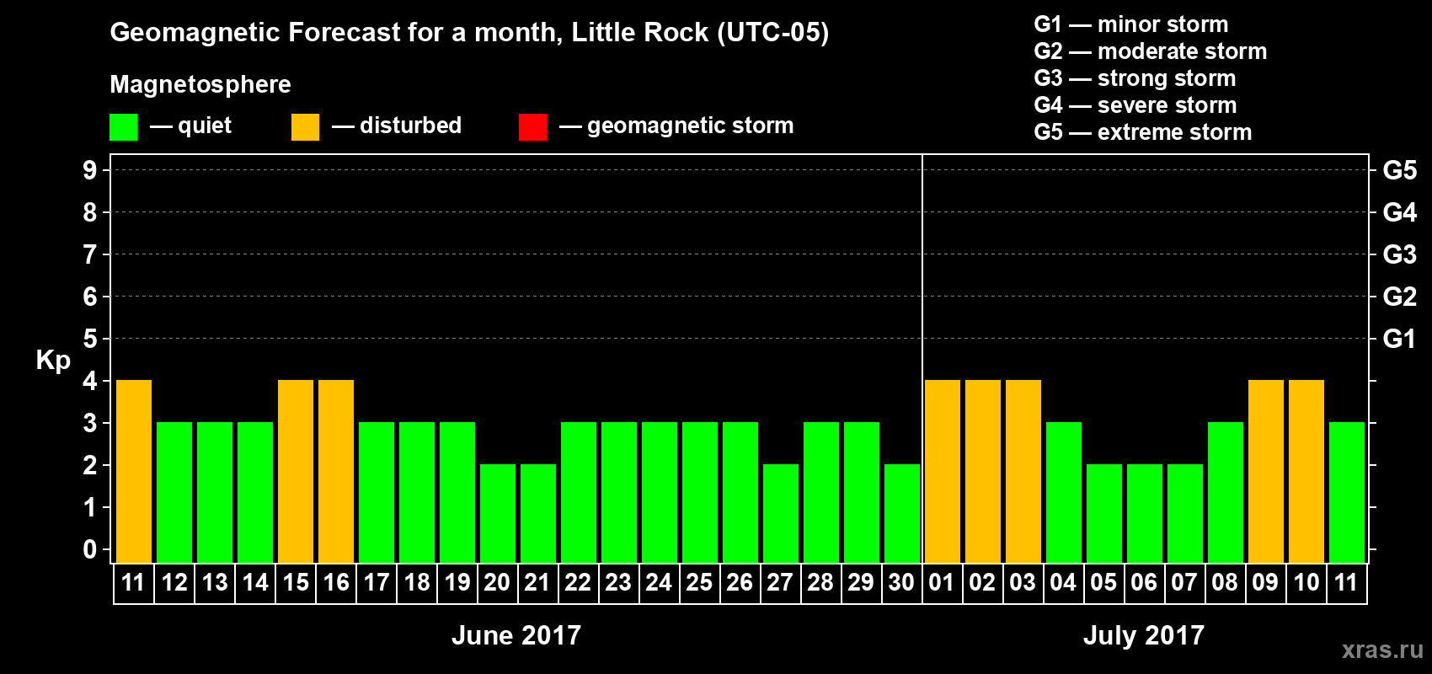The height and width of the screenshot is (674, 1432).
Task: Click the 'G5 — extreme storm' legend text
Action: coord(1143,132)
